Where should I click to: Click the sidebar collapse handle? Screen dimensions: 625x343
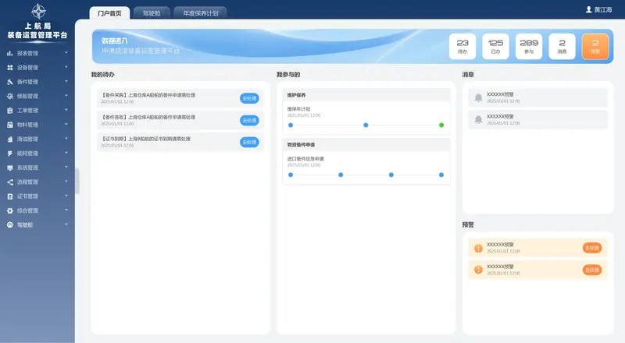point(77,181)
